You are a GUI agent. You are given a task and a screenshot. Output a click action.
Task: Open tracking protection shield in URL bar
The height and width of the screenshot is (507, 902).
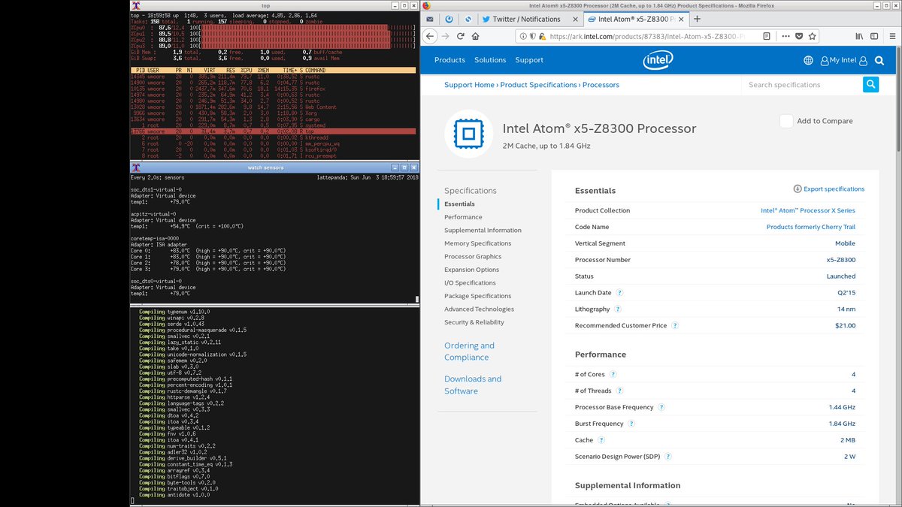tap(532, 36)
